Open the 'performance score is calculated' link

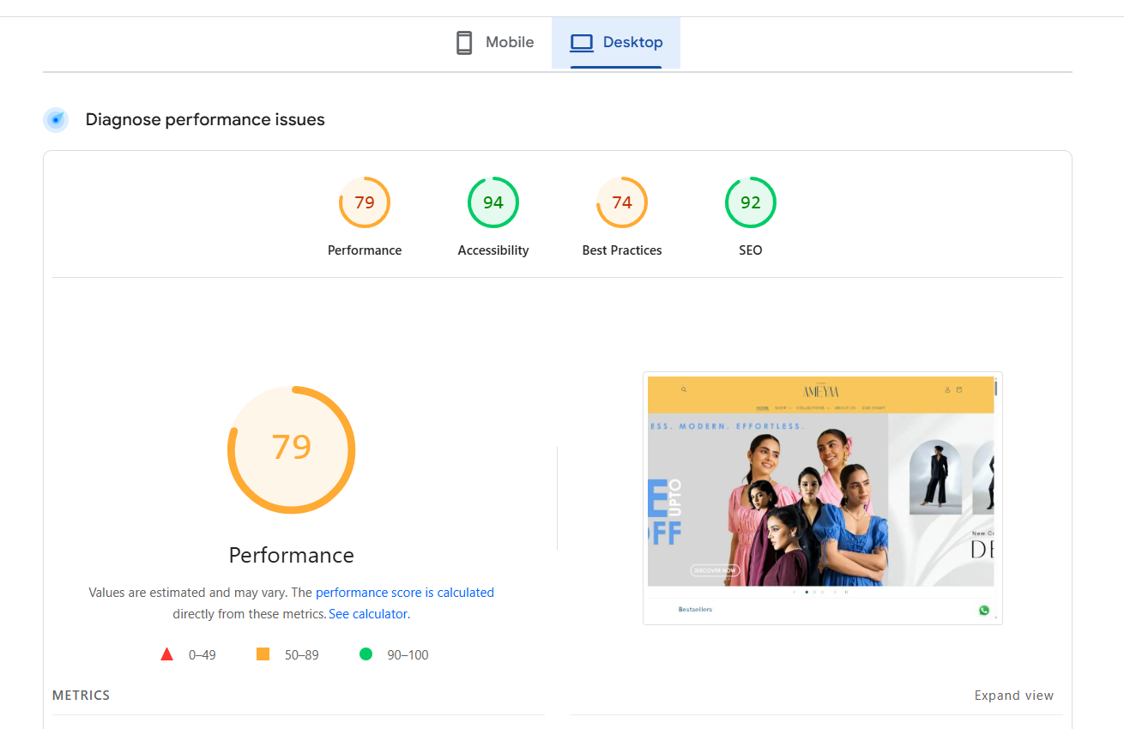[x=404, y=593]
